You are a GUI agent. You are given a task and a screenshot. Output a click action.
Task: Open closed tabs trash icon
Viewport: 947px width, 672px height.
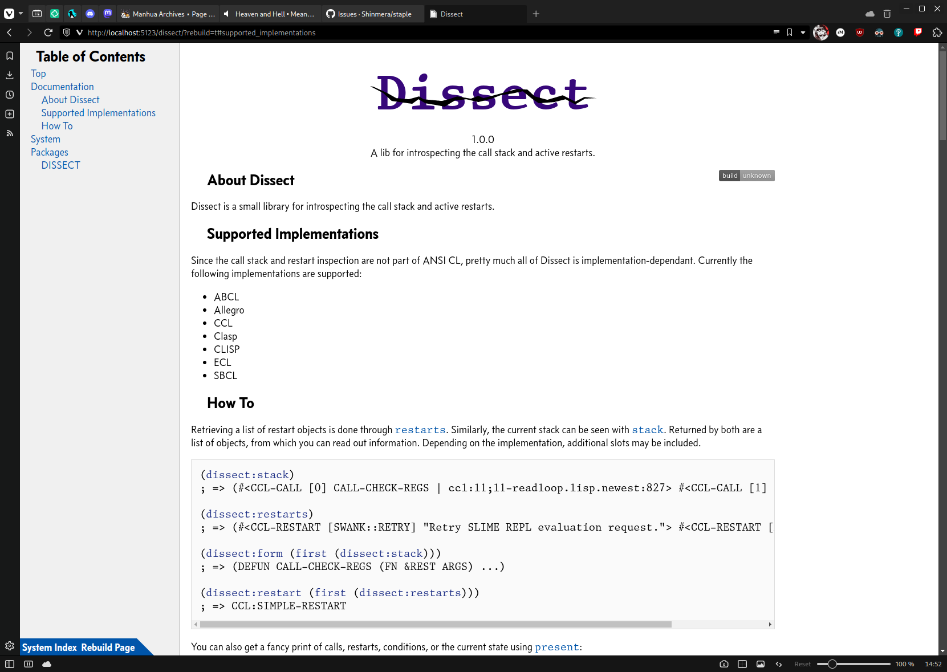(x=887, y=14)
